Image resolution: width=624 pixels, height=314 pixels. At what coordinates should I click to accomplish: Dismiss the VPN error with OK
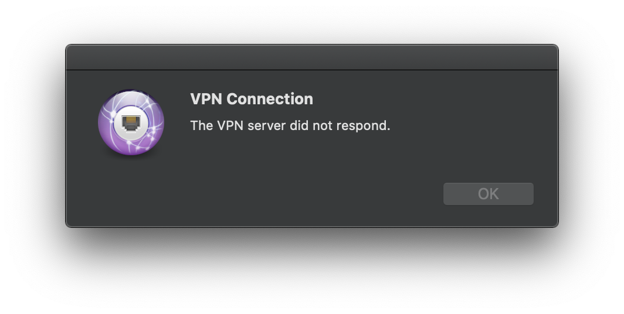click(488, 194)
